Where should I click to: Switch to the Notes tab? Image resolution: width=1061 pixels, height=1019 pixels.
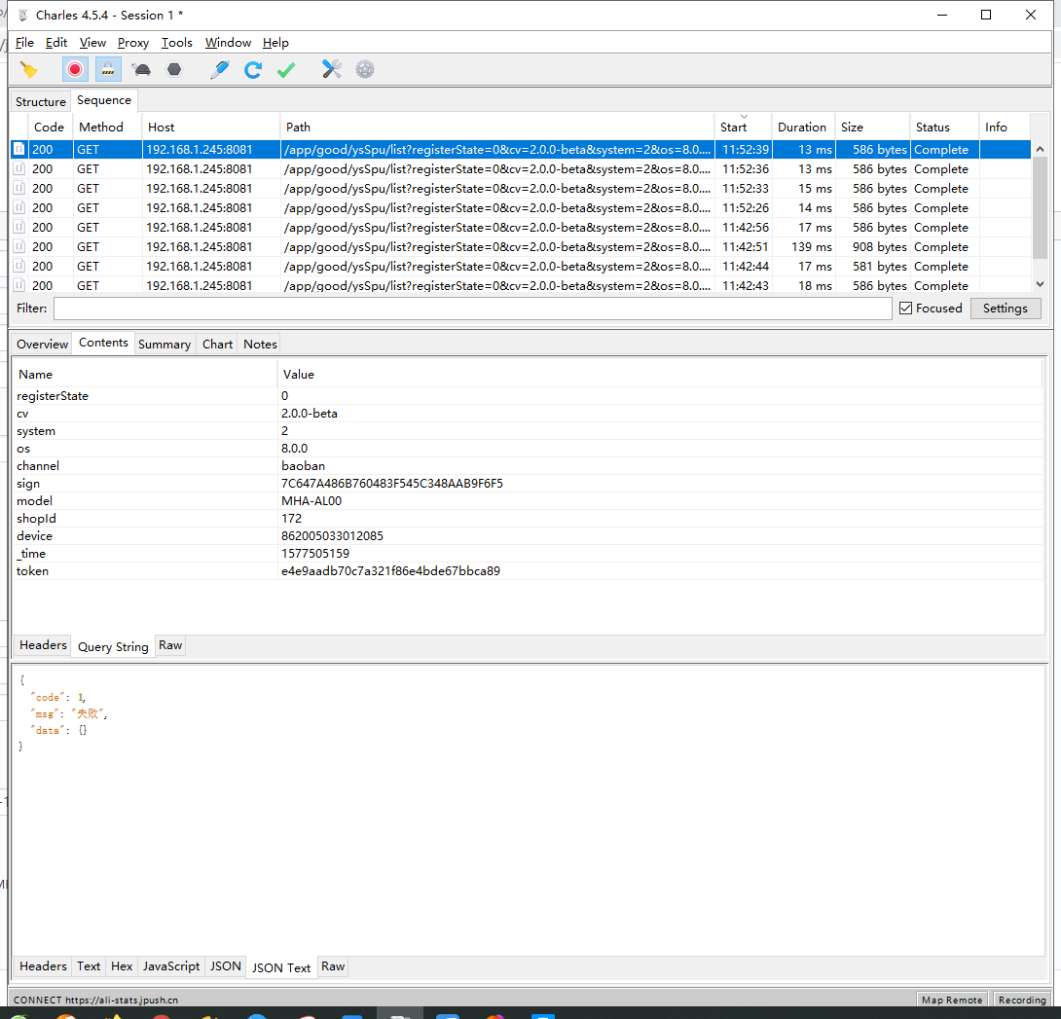(x=261, y=345)
